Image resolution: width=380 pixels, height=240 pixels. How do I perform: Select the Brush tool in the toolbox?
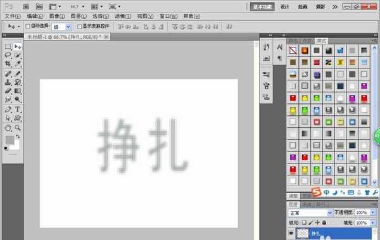point(18,73)
